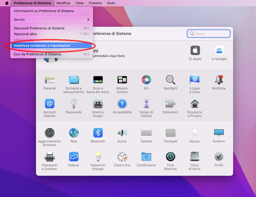Open the Estensioni puzzle icon
The image size is (256, 197).
(x=170, y=104)
